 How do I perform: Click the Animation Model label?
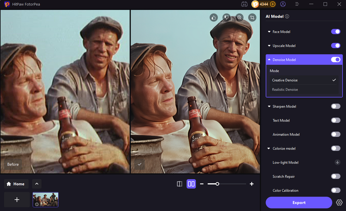click(286, 135)
